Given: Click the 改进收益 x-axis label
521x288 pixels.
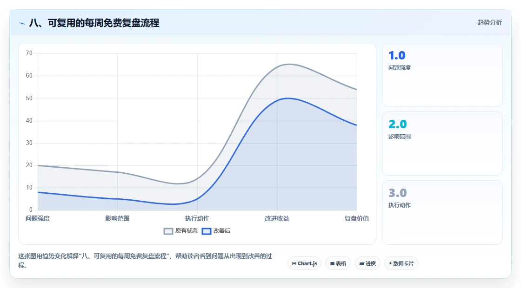Looking at the screenshot, I should point(277,218).
